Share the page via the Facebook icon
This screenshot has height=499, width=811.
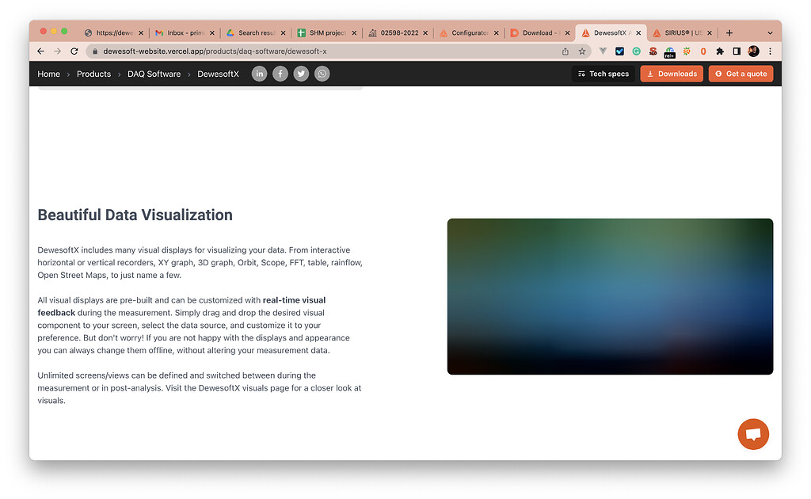point(280,73)
